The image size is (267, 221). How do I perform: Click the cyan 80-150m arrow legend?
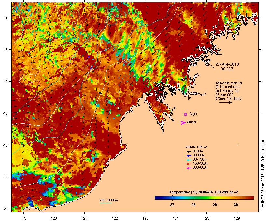[x=189, y=160]
